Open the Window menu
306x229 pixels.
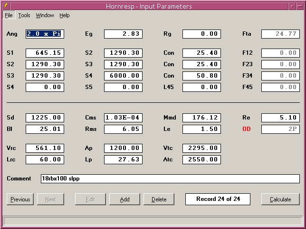click(45, 15)
